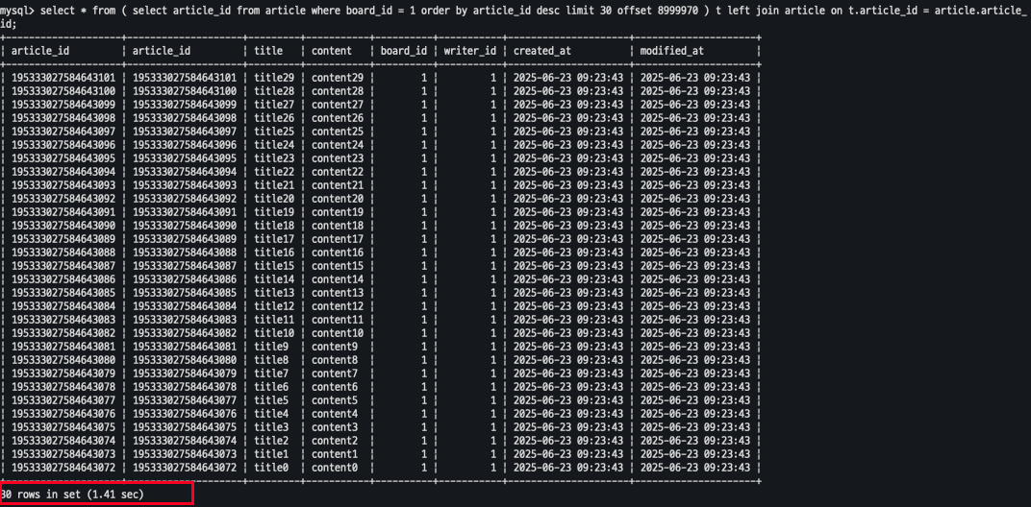1031x507 pixels.
Task: Select the "title29" cell
Action: [273, 78]
